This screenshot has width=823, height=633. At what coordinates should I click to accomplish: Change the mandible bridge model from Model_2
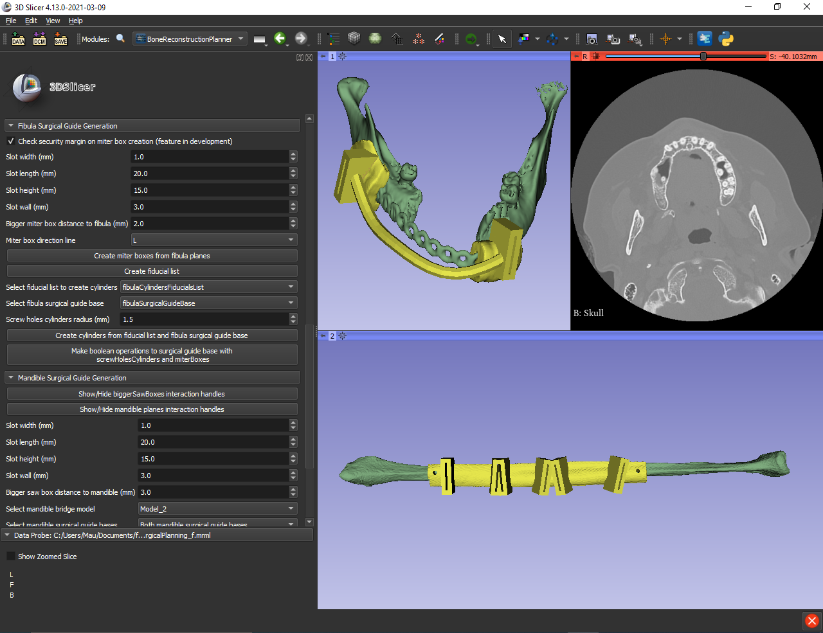point(217,508)
